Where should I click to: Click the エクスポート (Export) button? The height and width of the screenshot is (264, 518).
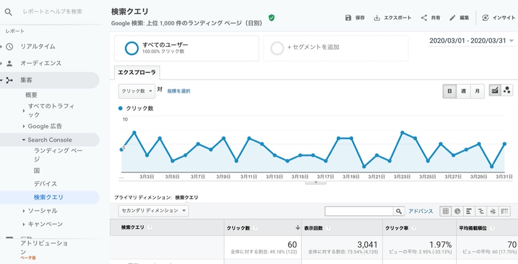click(x=392, y=18)
